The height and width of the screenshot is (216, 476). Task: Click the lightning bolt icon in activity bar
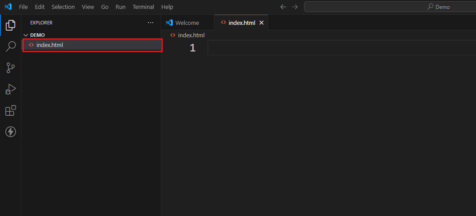point(10,132)
